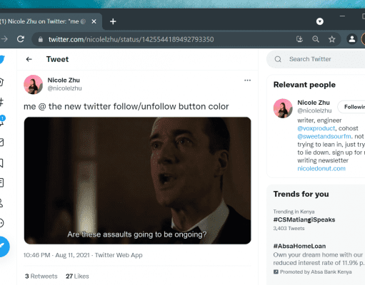Screen dimensions: 365x285
Task: Click the twitter.com address bar URL
Action: [x=131, y=39]
